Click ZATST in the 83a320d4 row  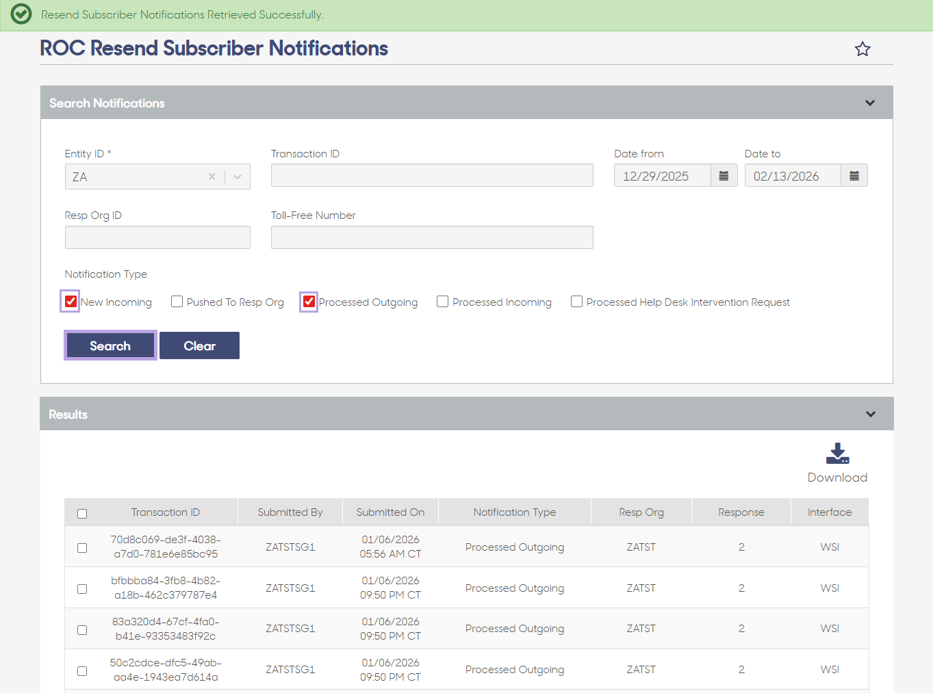pos(641,629)
